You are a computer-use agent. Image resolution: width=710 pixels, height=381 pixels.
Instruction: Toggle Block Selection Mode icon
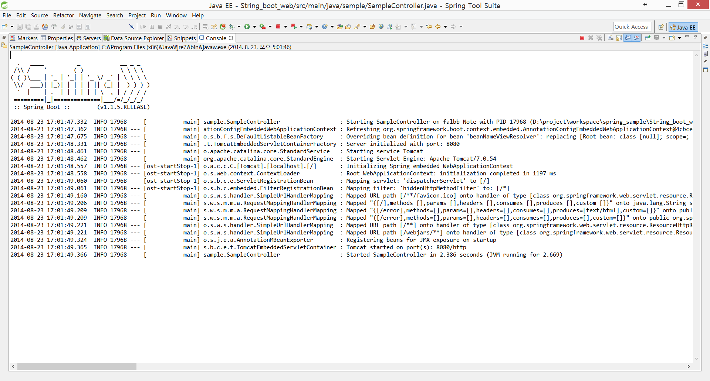[79, 27]
